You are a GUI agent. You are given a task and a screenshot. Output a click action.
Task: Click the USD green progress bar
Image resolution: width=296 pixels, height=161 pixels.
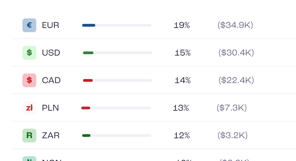pyautogui.click(x=118, y=53)
